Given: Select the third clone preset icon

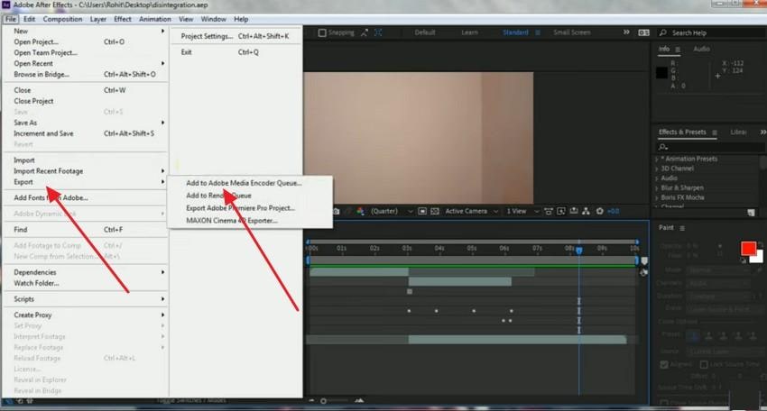Looking at the screenshot, I should click(724, 335).
